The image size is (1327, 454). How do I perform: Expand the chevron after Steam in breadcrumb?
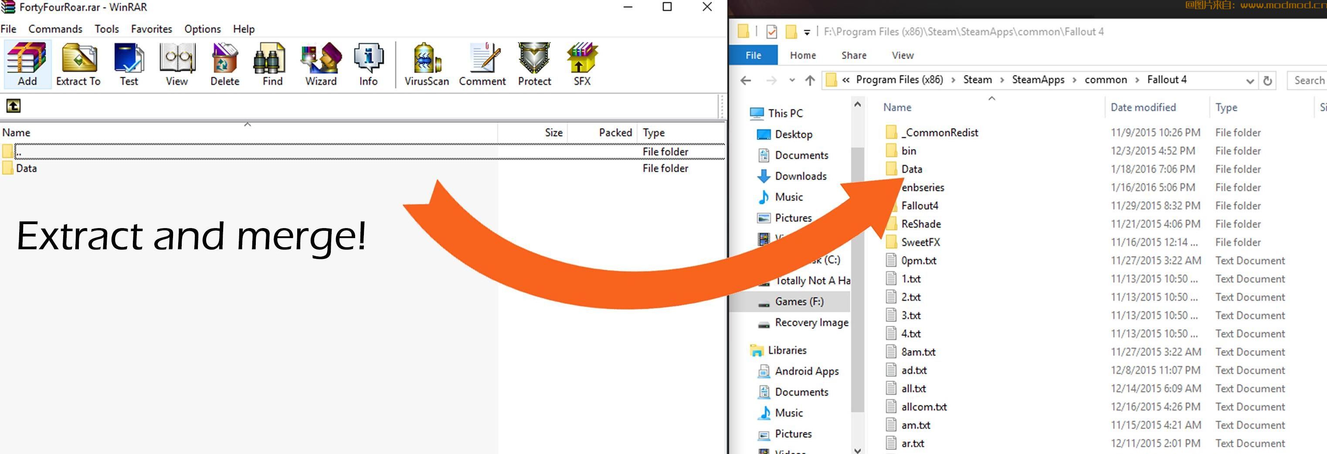pyautogui.click(x=1001, y=80)
